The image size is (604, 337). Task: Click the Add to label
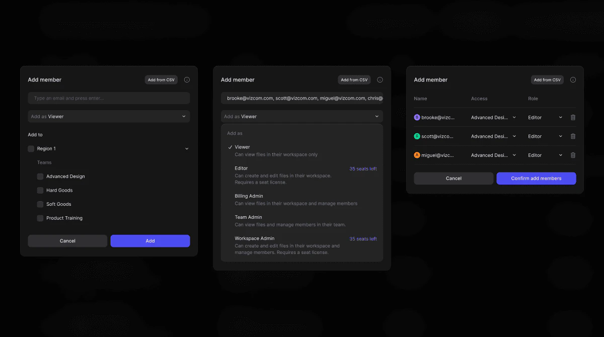35,135
